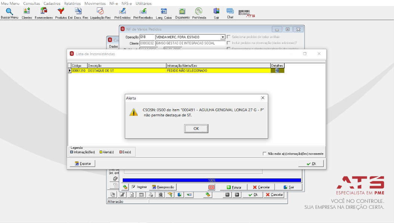
Task: Open the Cadastros menu
Action: tap(52, 3)
